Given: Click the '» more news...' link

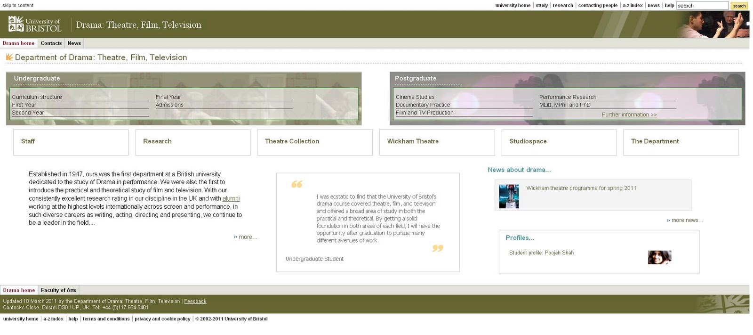Looking at the screenshot, I should [x=685, y=221].
